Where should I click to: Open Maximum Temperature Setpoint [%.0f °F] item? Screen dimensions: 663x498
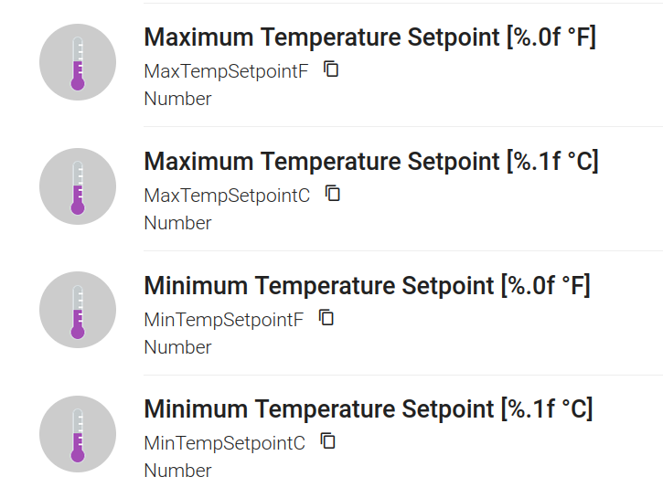pos(369,37)
